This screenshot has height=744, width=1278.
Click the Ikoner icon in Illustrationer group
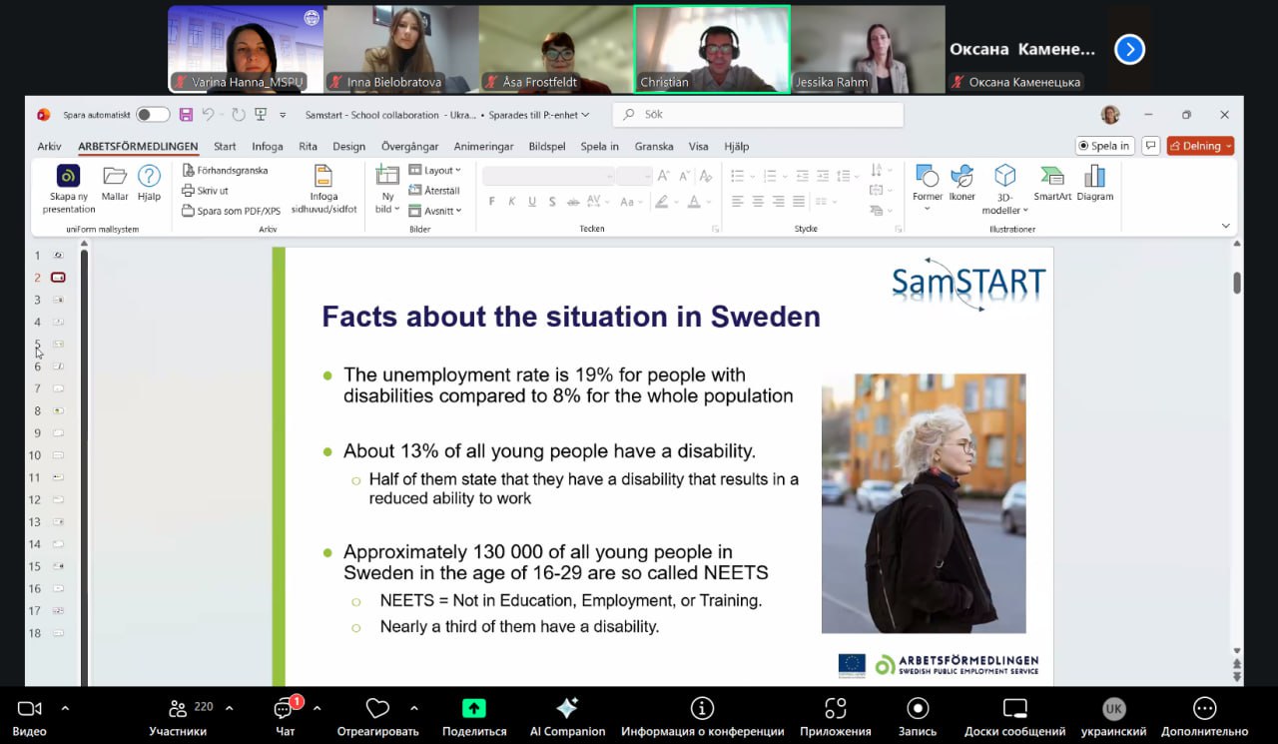click(961, 178)
